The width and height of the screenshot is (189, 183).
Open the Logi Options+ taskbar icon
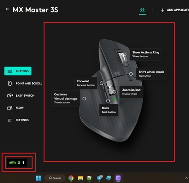point(118,178)
